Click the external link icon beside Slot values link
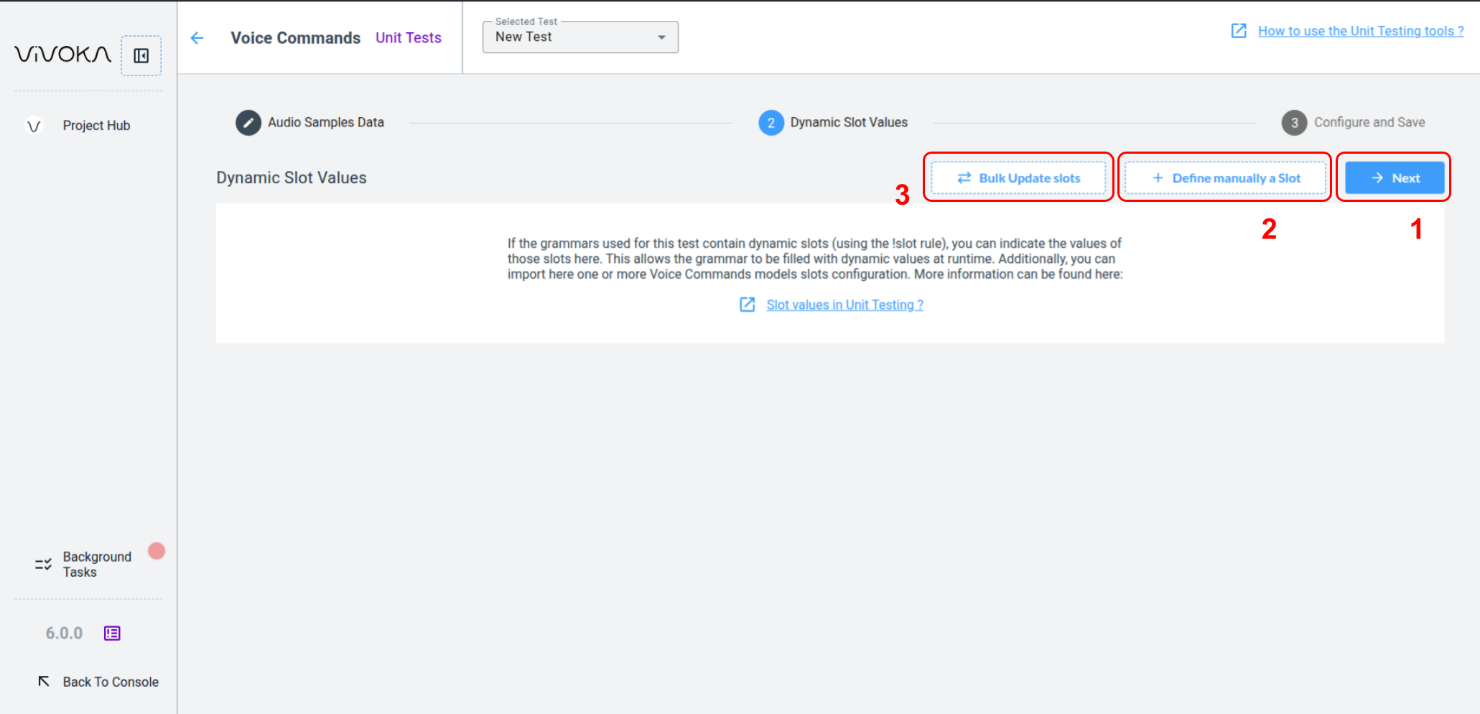Image resolution: width=1480 pixels, height=714 pixels. (747, 305)
